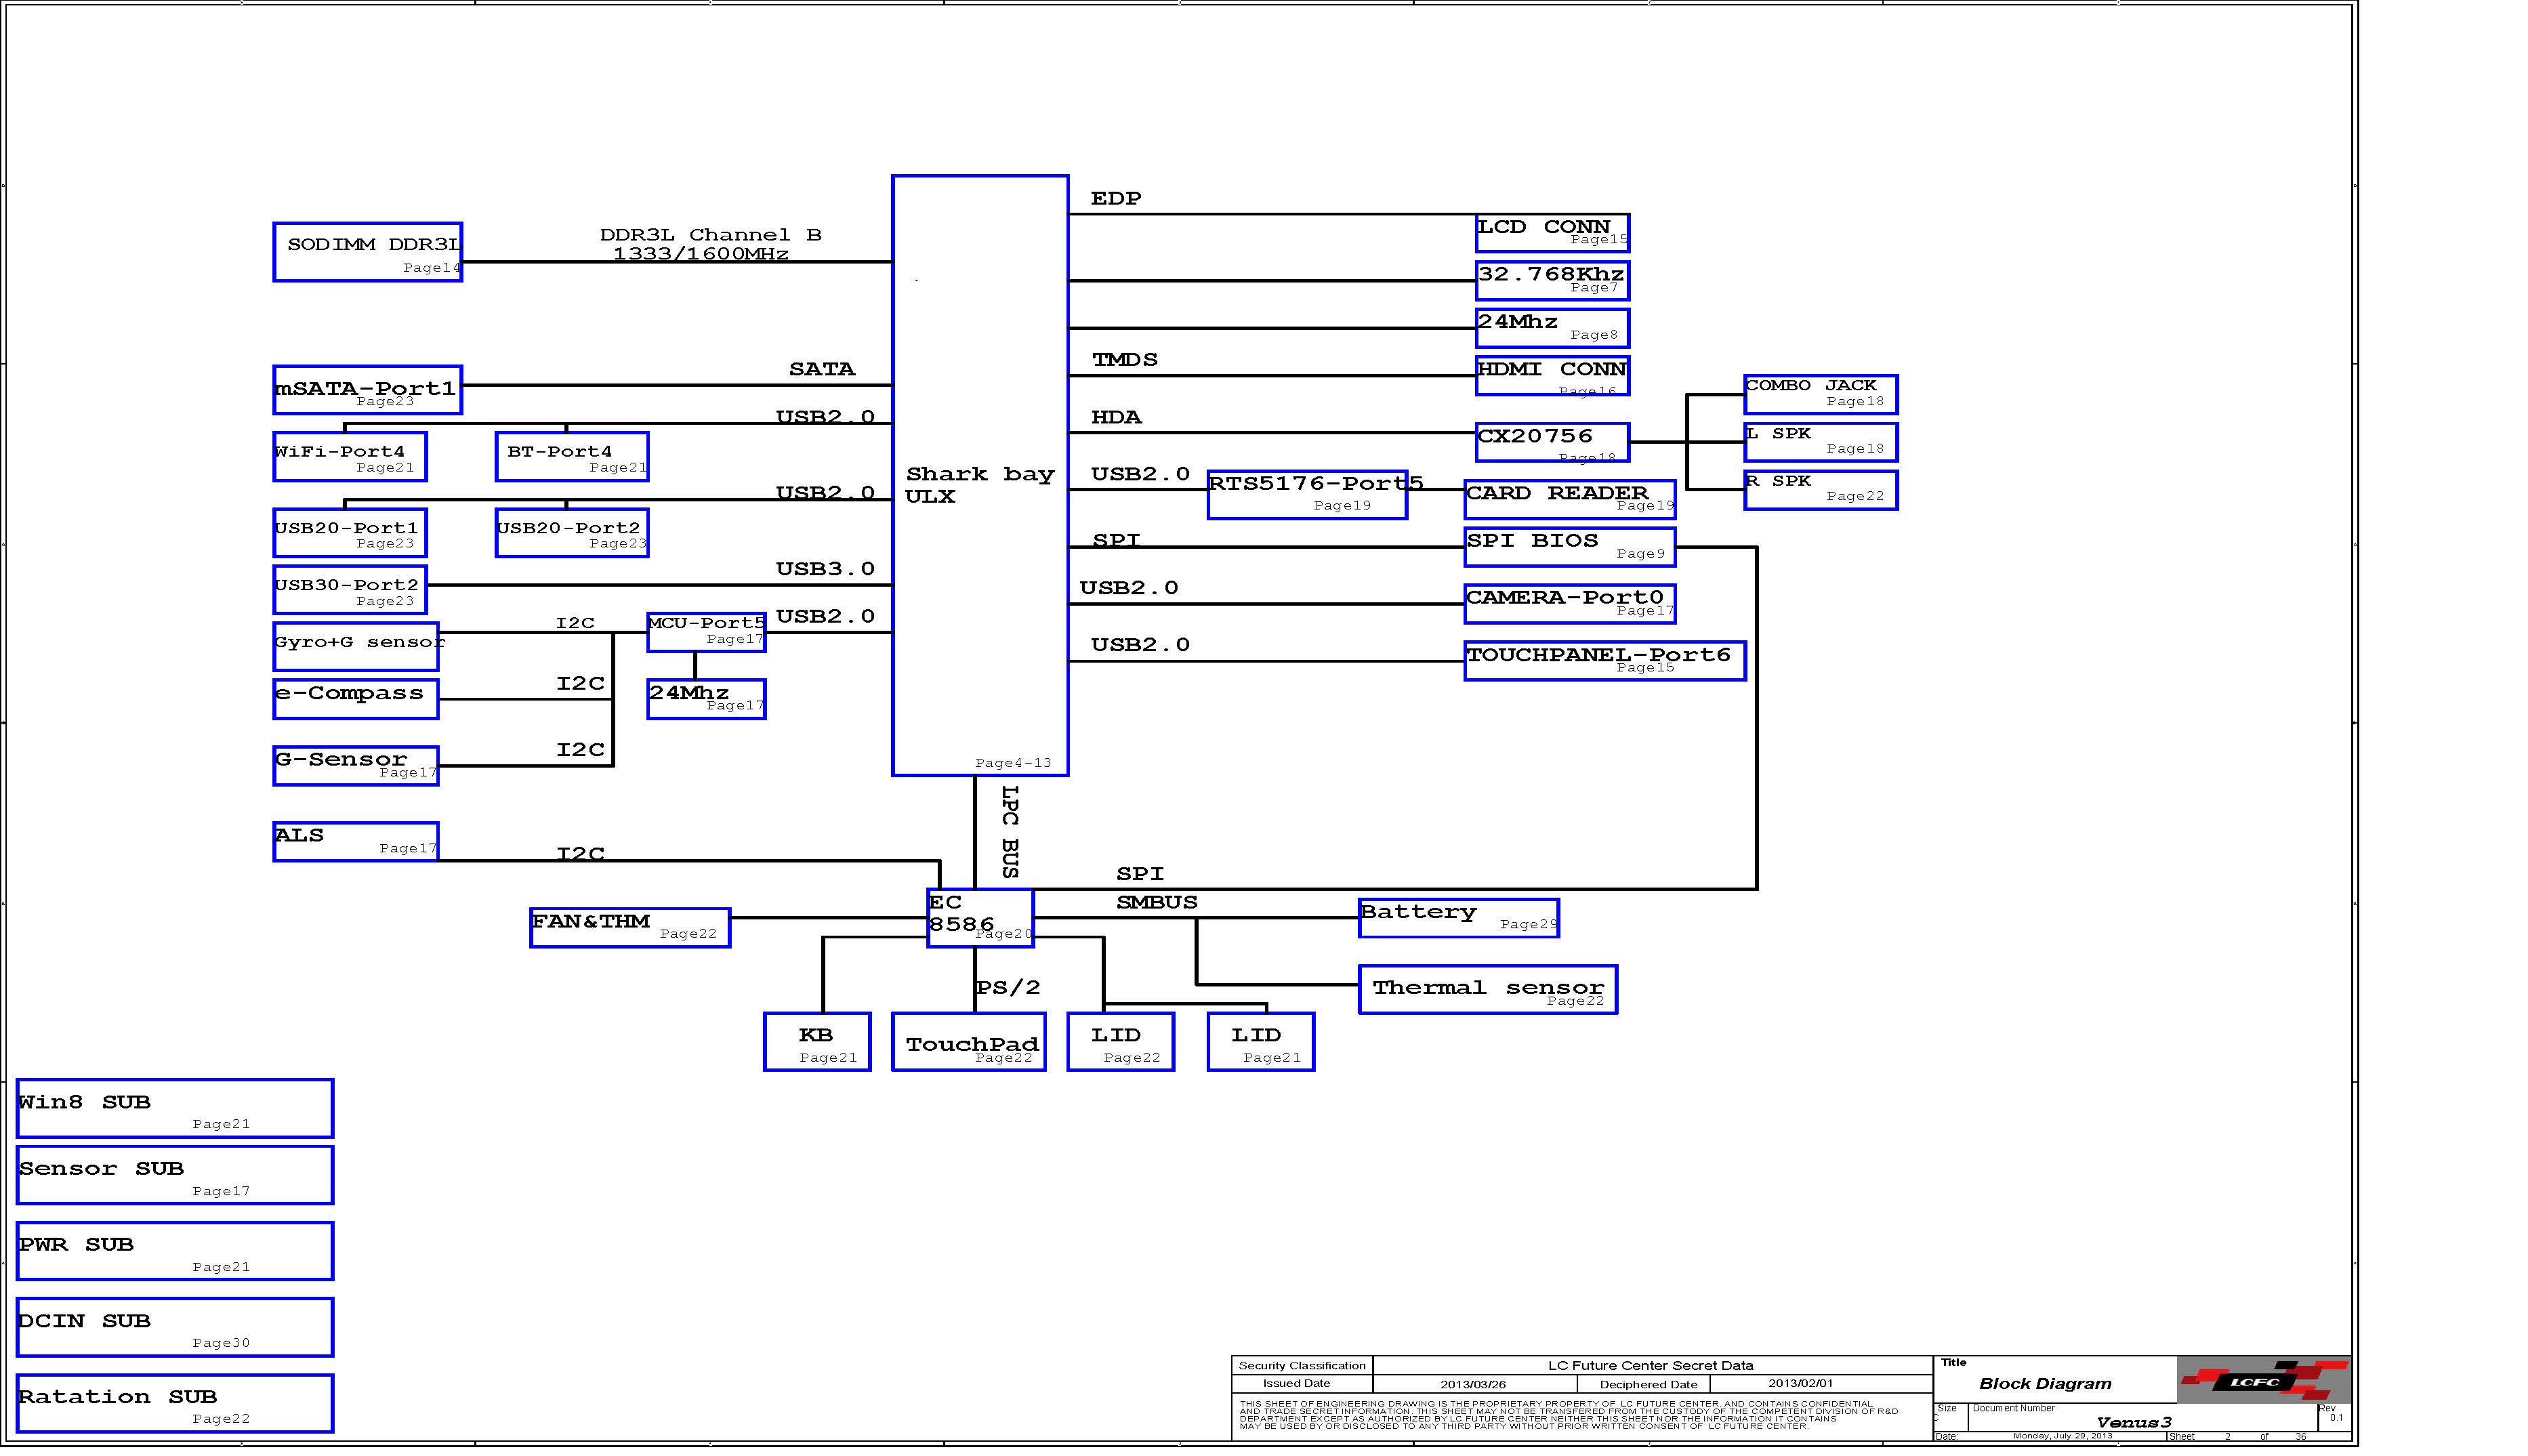
Task: Select the DCIN SUB box
Action: [175, 1327]
